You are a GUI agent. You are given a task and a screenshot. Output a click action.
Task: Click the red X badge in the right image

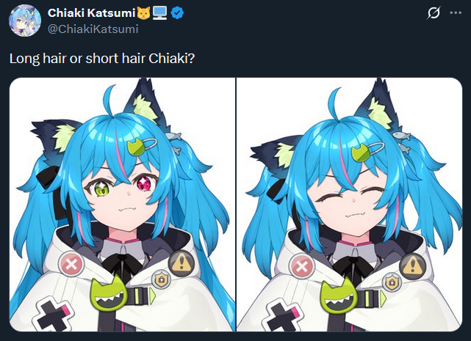[x=301, y=266]
